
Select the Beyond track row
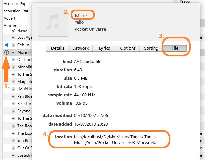coord(17,111)
